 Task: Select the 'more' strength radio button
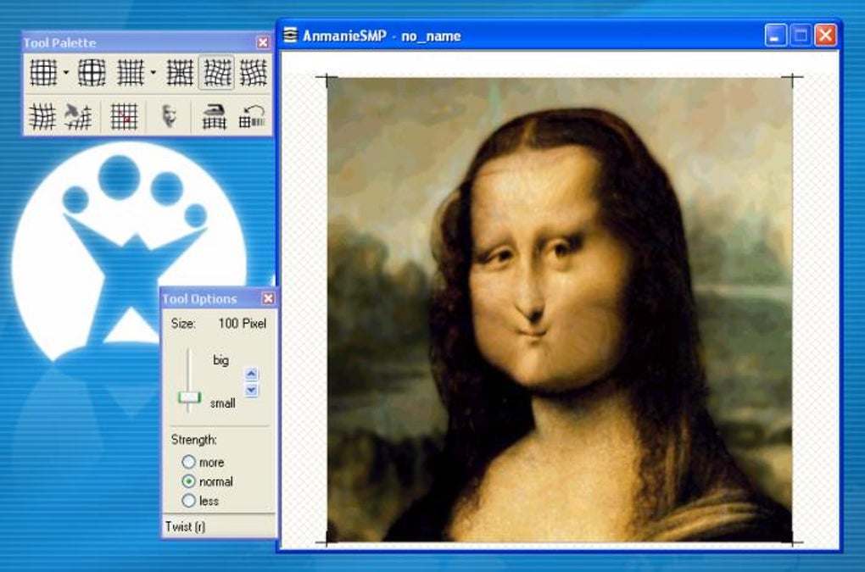188,461
